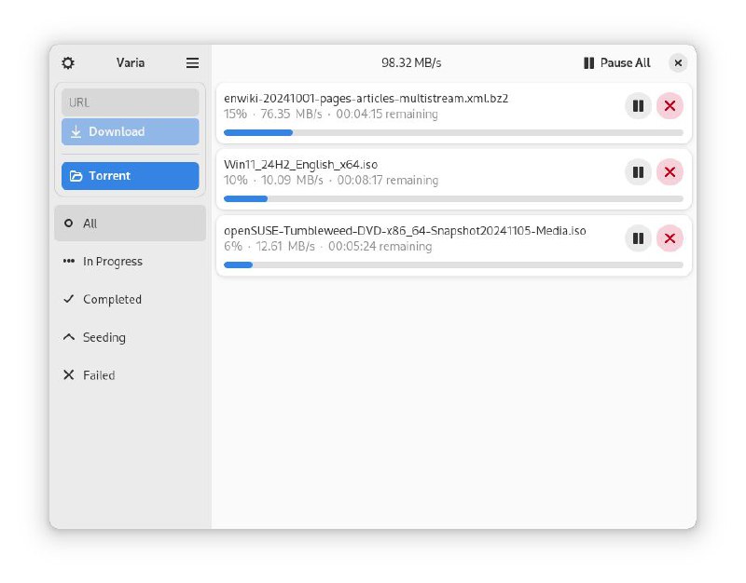Click the Download button
The image size is (746, 583).
130,131
